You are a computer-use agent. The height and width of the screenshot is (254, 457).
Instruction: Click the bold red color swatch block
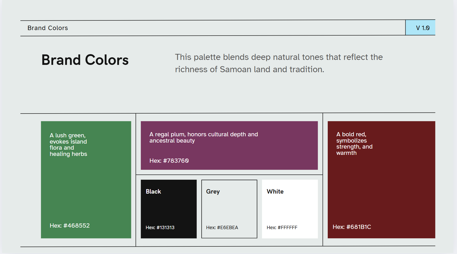click(x=381, y=180)
